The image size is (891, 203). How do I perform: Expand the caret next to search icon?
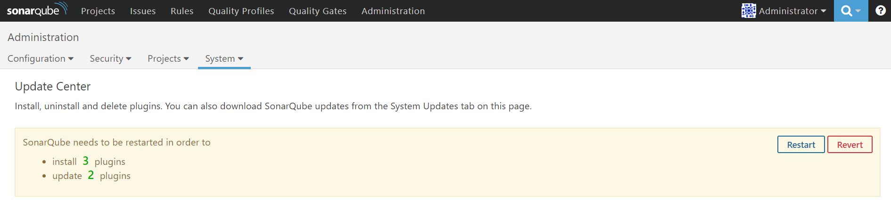(x=858, y=11)
